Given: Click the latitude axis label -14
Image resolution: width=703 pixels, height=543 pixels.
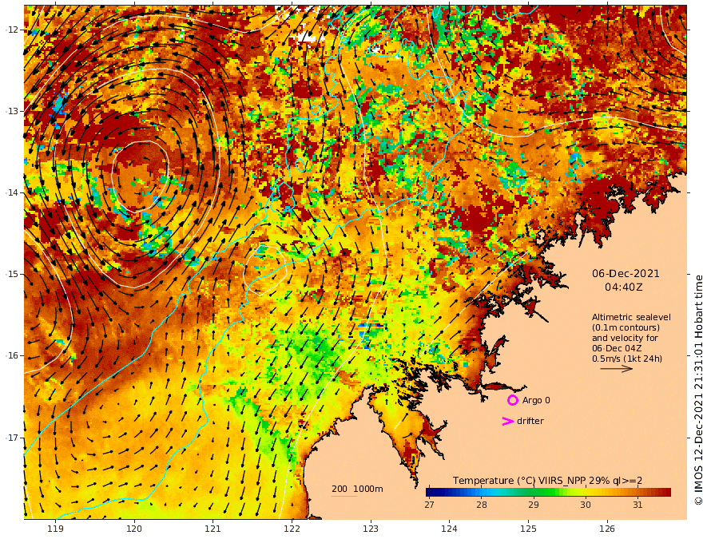Looking at the screenshot, I should tap(12, 192).
